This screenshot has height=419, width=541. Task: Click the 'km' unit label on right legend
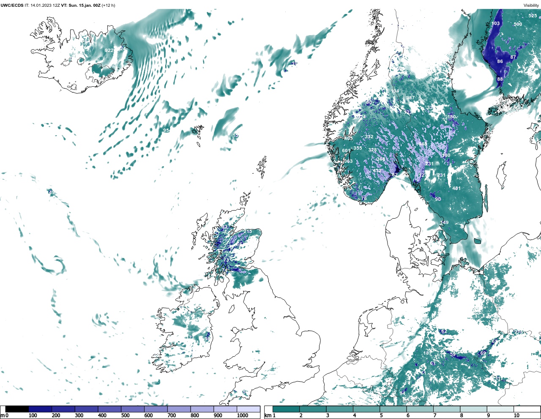tap(268, 416)
